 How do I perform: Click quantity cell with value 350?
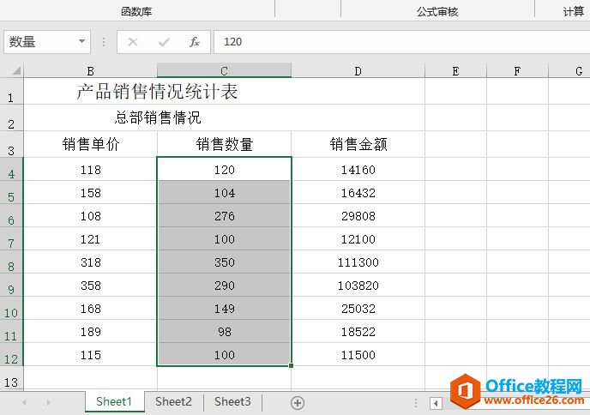[225, 262]
